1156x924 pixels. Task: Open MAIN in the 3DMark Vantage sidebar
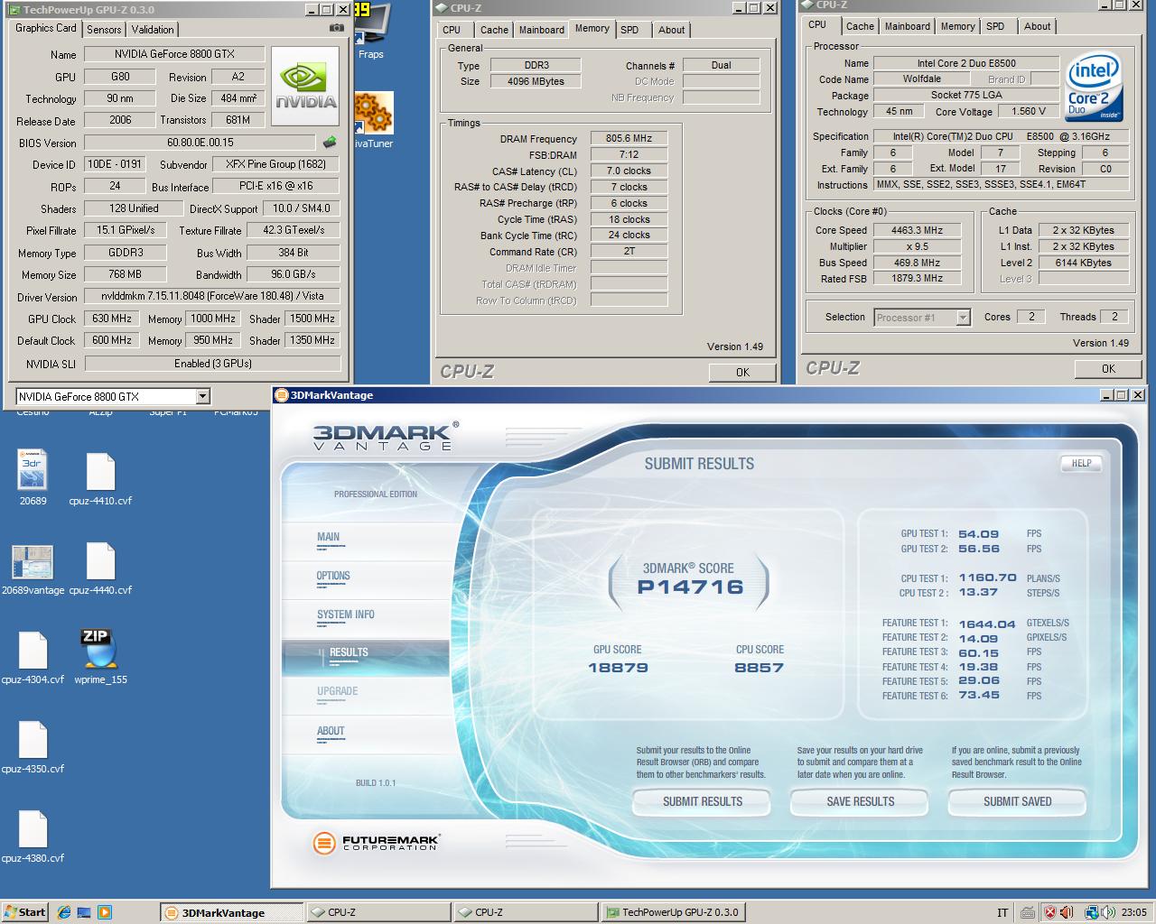pyautogui.click(x=329, y=537)
